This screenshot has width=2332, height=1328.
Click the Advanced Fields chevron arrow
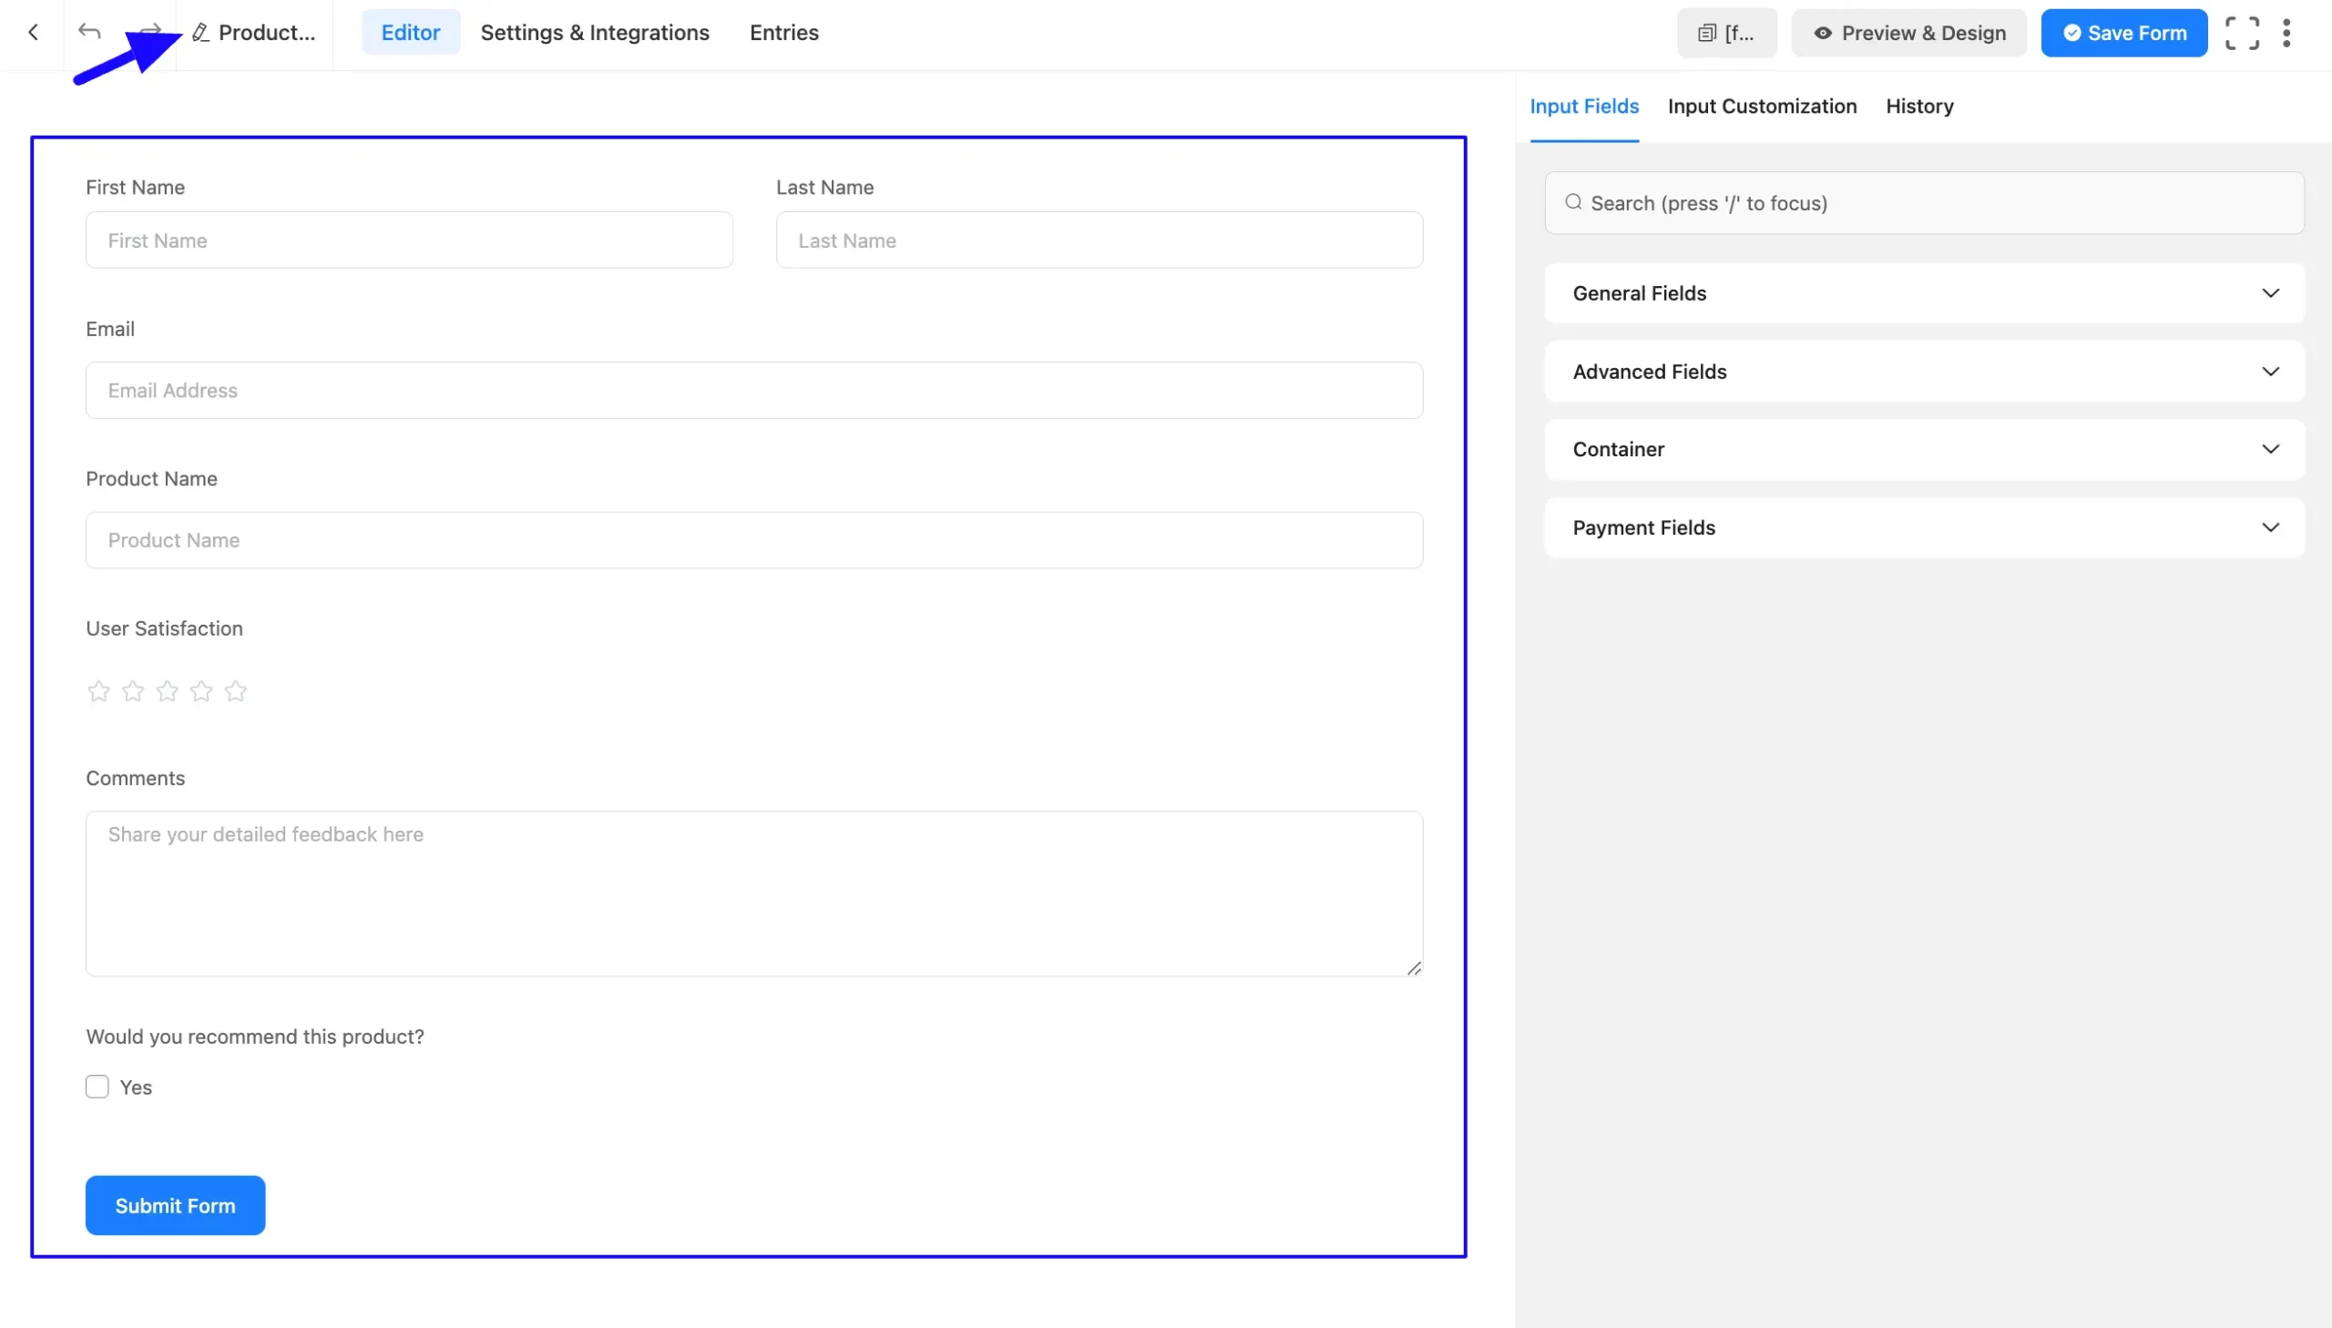[2270, 372]
